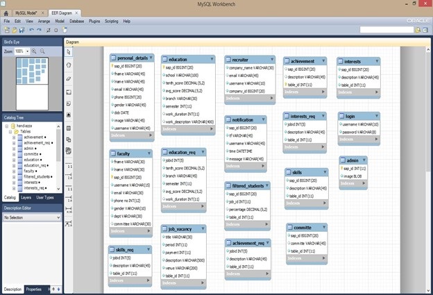Switch to the User Types tab
433x295 pixels.
[45, 198]
